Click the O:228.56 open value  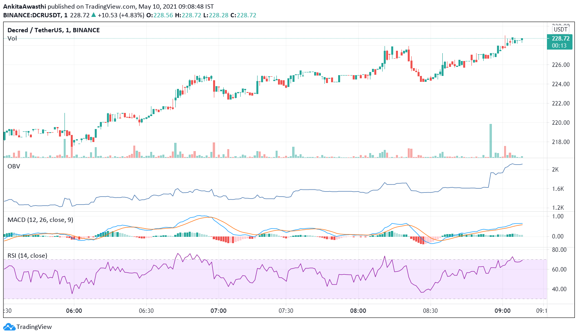(x=160, y=15)
